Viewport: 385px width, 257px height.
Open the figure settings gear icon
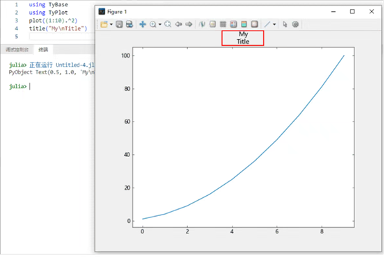(295, 24)
